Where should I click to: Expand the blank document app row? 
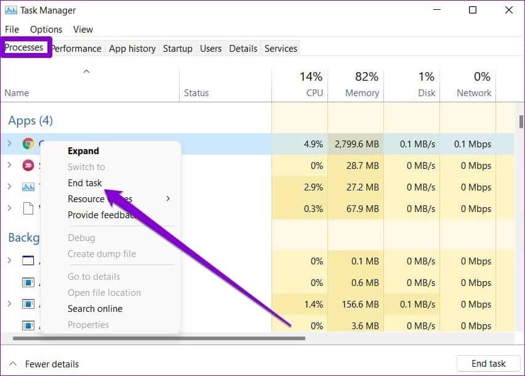[9, 208]
